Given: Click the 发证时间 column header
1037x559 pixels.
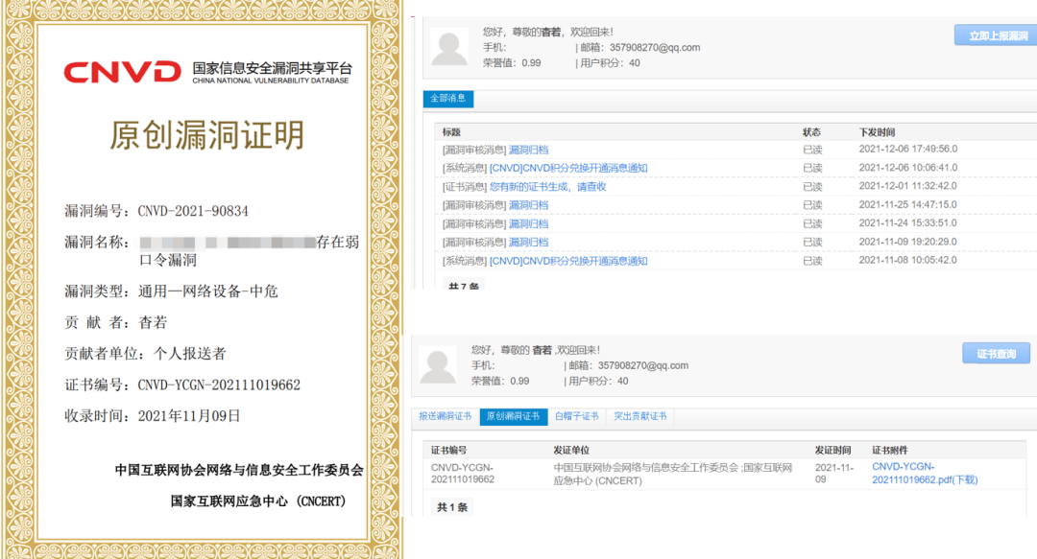Looking at the screenshot, I should [x=832, y=450].
